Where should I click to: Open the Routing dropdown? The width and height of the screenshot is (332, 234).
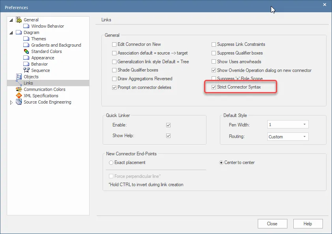tap(288, 136)
